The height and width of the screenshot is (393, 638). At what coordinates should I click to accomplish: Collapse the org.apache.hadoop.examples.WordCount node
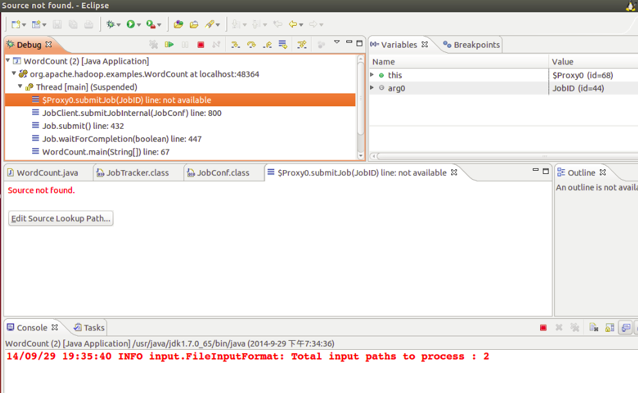pyautogui.click(x=14, y=73)
